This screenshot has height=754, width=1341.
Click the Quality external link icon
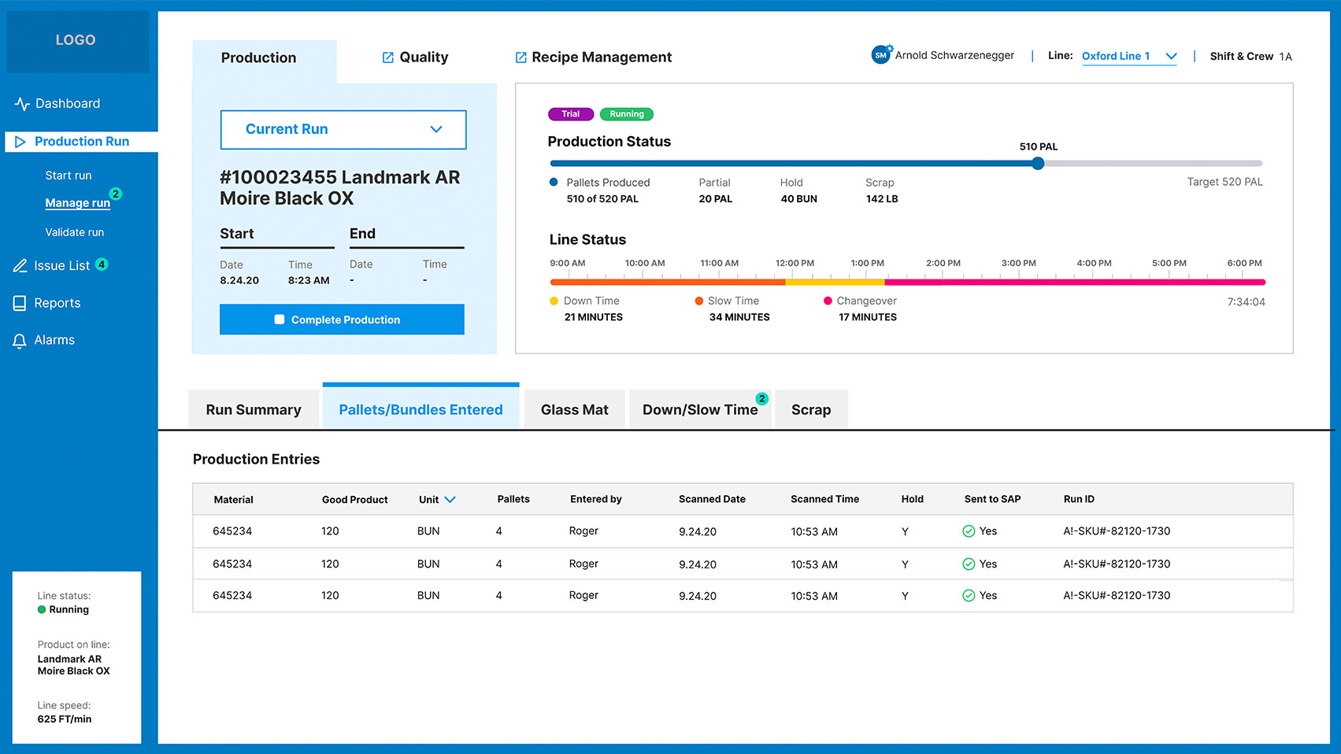point(387,57)
